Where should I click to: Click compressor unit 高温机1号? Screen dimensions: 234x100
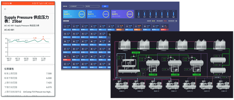coord(121,85)
